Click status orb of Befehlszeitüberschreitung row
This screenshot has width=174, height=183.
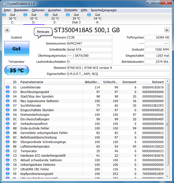pos(8,137)
